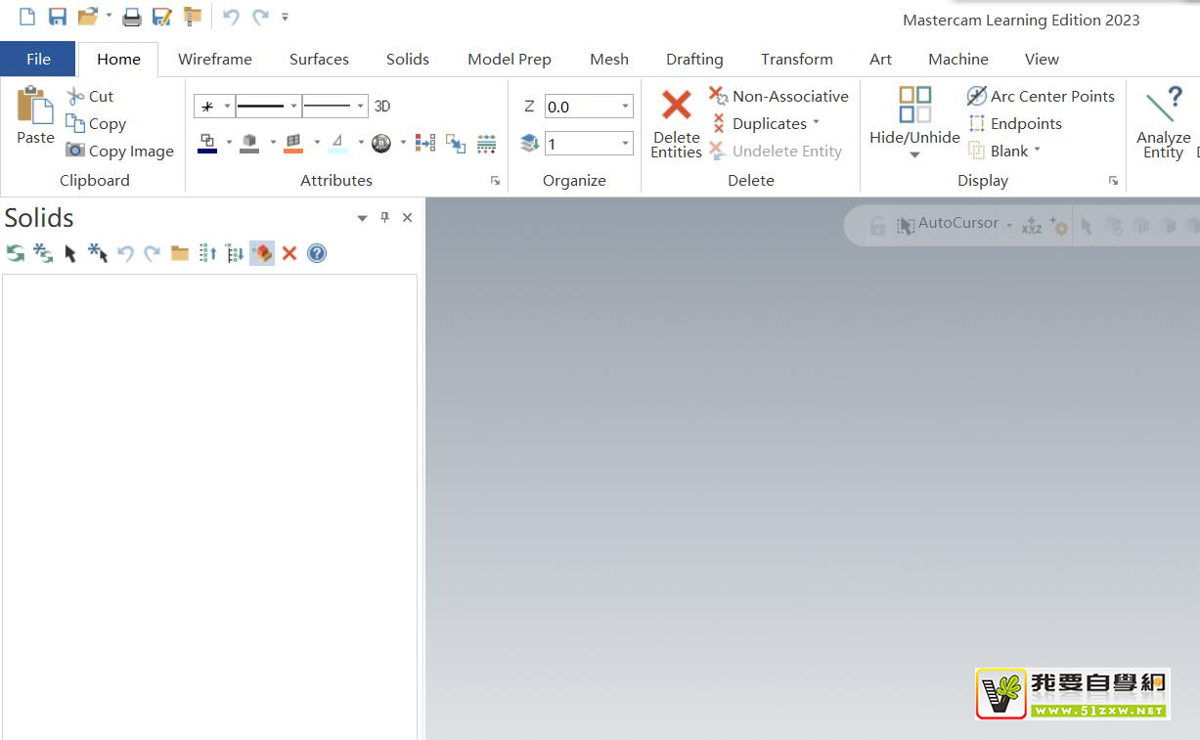Click the Copy Image camera icon
Screen dimensions: 1200x740
pos(75,151)
